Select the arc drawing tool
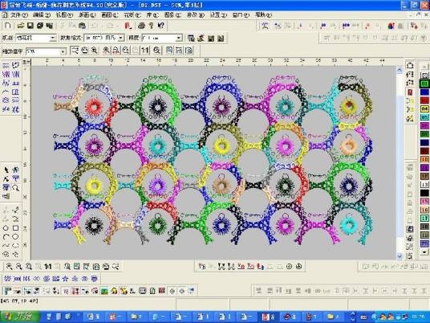This screenshot has width=430, height=323. [x=6, y=237]
